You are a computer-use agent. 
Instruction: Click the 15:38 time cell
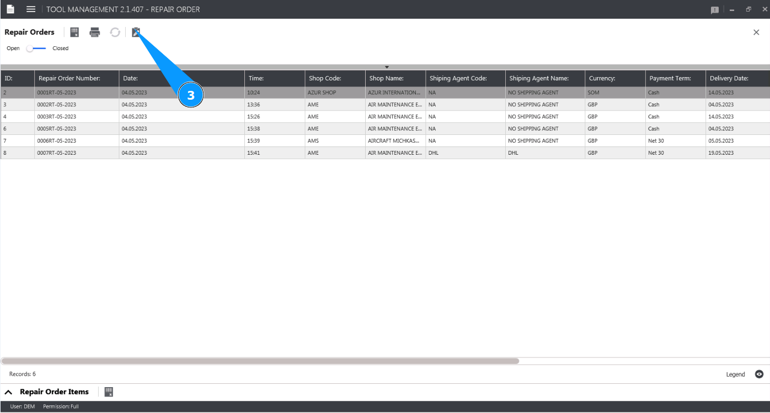[x=275, y=129]
